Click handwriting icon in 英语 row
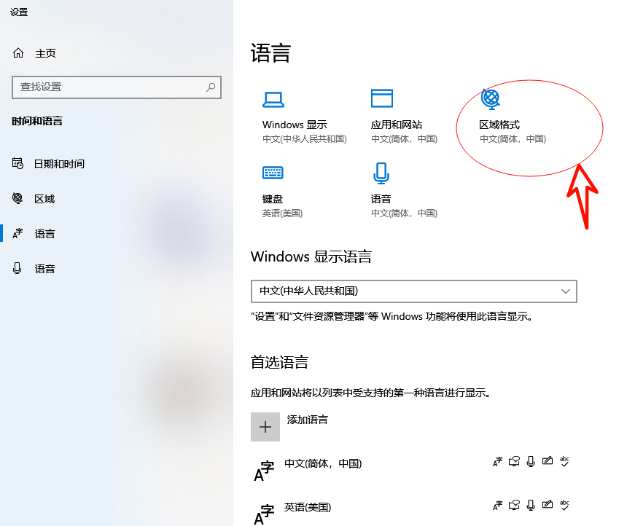Viewport: 627px width, 526px height. coord(548,505)
